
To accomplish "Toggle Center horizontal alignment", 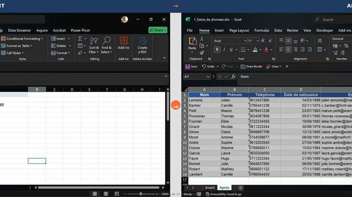I will (x=288, y=49).
